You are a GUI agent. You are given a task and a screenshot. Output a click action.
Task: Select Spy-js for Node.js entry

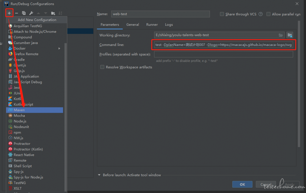tap(35, 177)
